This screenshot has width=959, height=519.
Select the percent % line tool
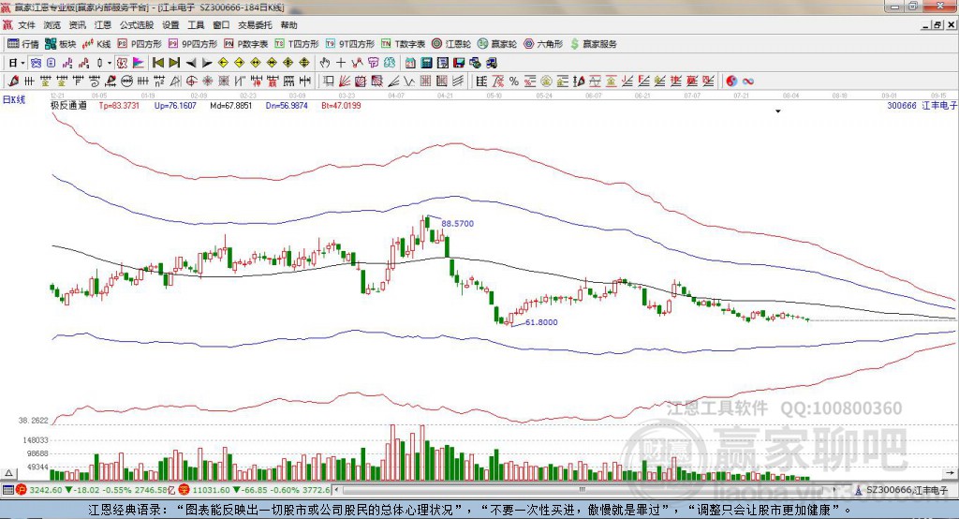514,81
